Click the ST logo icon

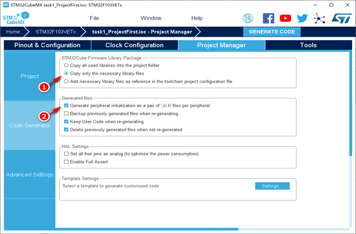342,18
